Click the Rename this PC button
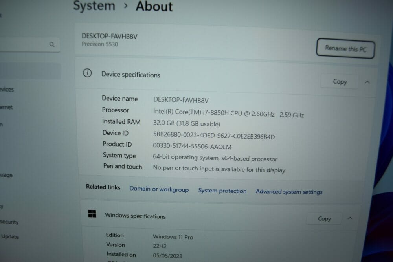The height and width of the screenshot is (262, 393). tap(345, 48)
